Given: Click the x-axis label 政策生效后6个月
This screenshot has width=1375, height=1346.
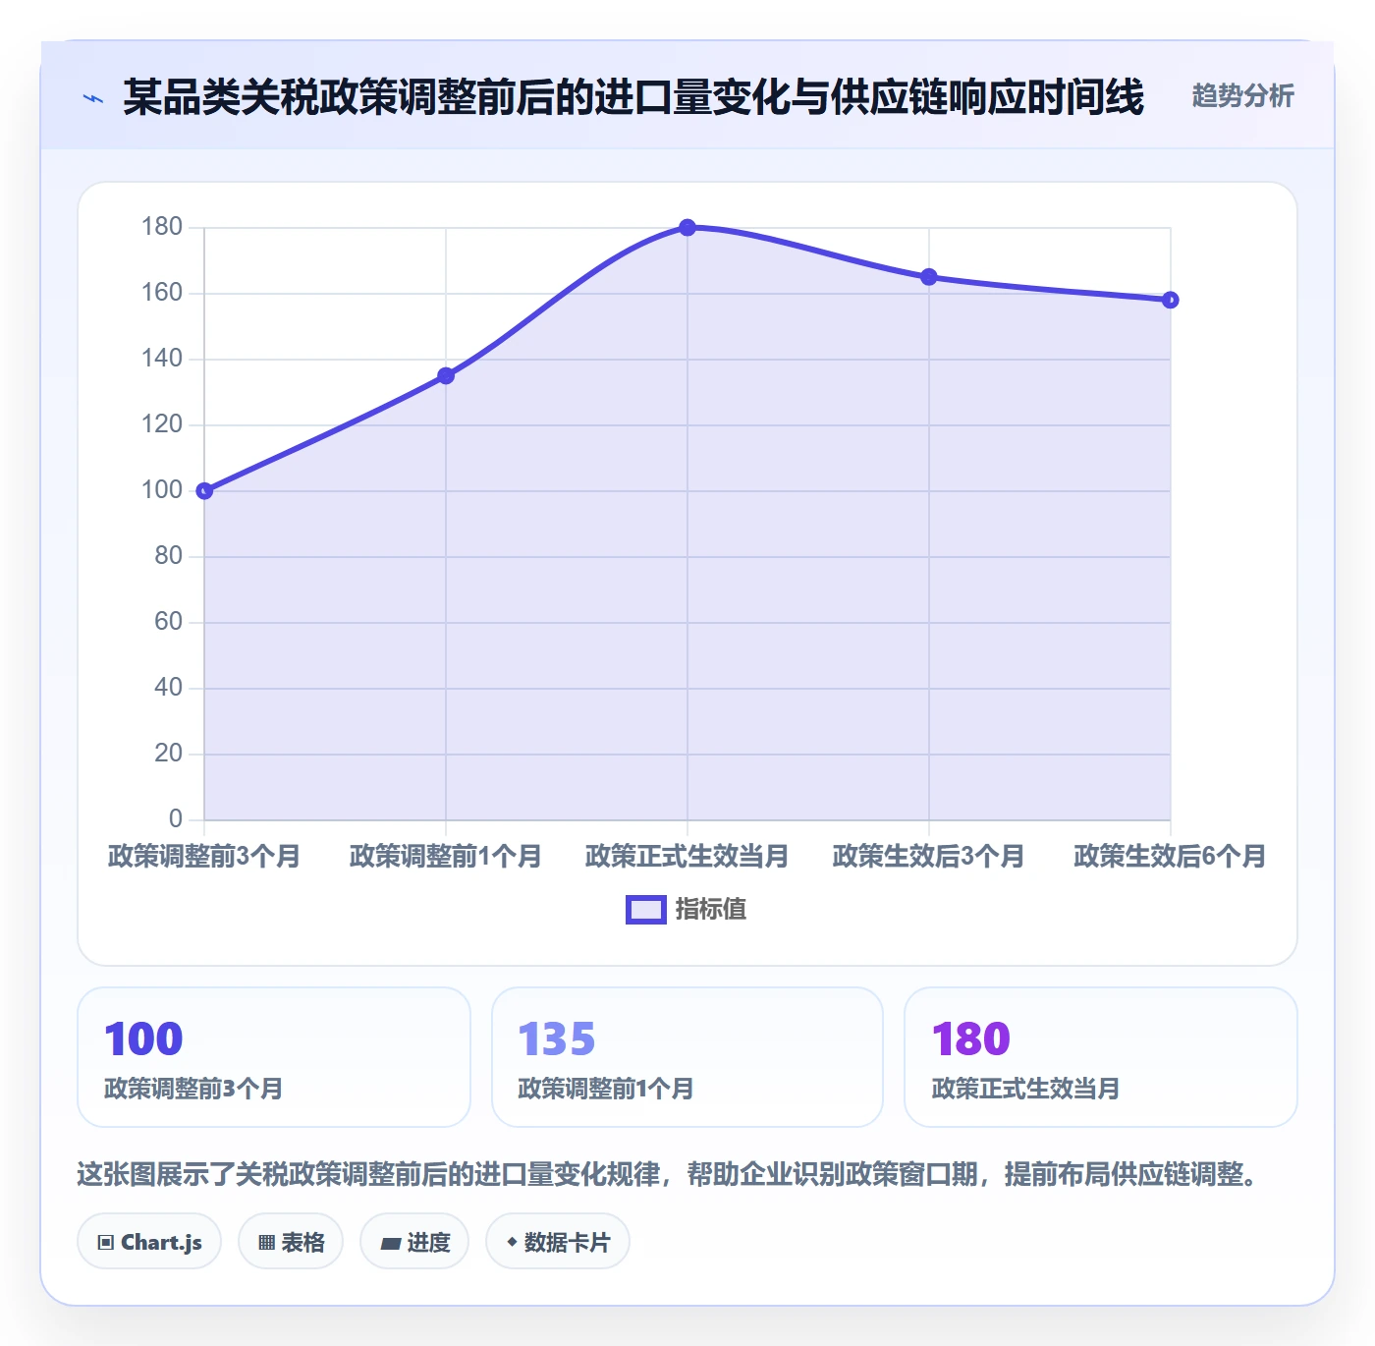Looking at the screenshot, I should (1171, 857).
